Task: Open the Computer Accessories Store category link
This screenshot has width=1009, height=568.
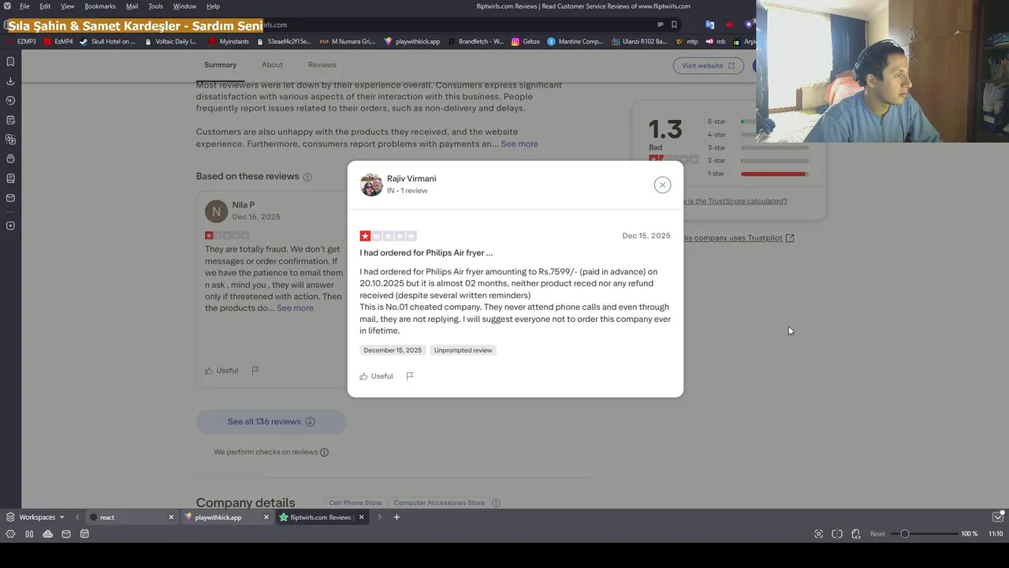Action: [x=439, y=503]
